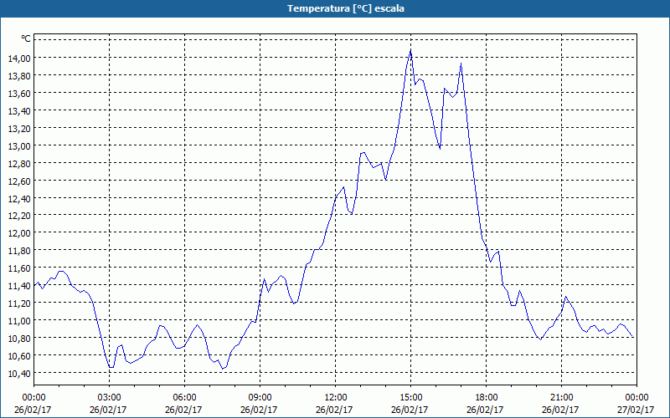The width and height of the screenshot is (670, 418).
Task: Click the 'Temperatura [°C] escala' title
Action: (x=345, y=8)
